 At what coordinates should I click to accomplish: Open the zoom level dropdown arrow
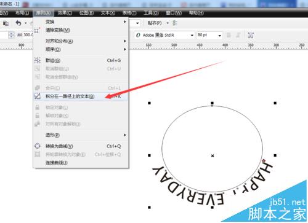click(x=137, y=23)
